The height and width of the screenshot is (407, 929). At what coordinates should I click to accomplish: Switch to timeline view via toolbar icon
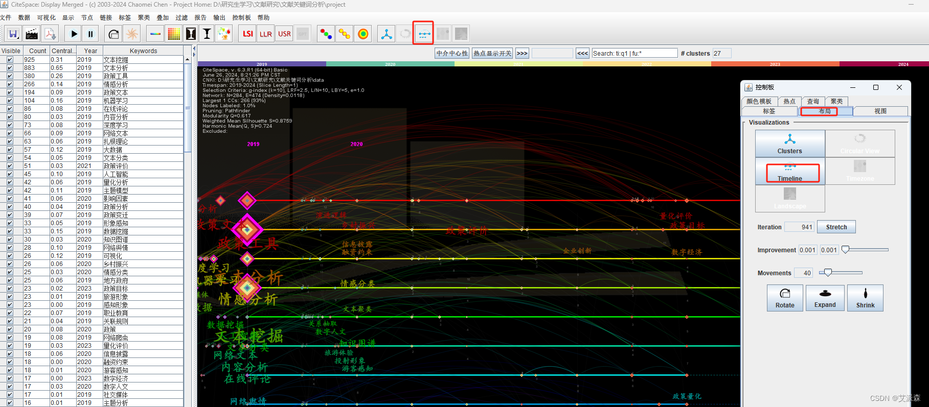pos(424,34)
